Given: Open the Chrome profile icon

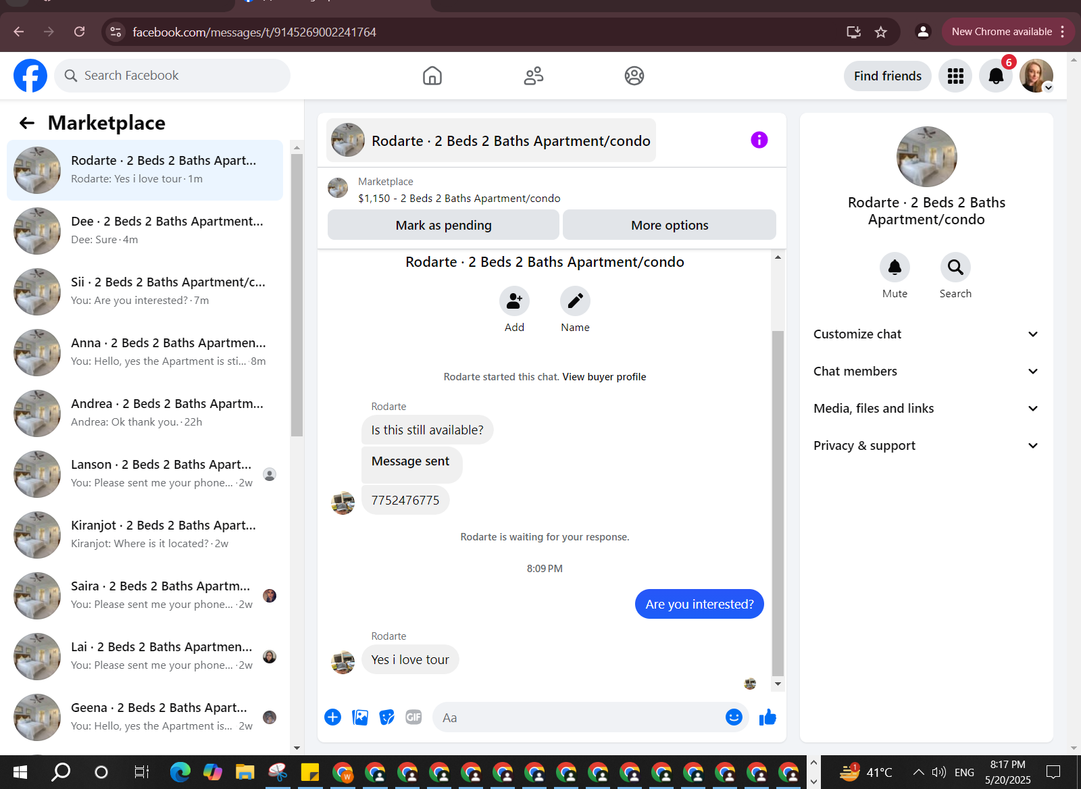Looking at the screenshot, I should [923, 32].
